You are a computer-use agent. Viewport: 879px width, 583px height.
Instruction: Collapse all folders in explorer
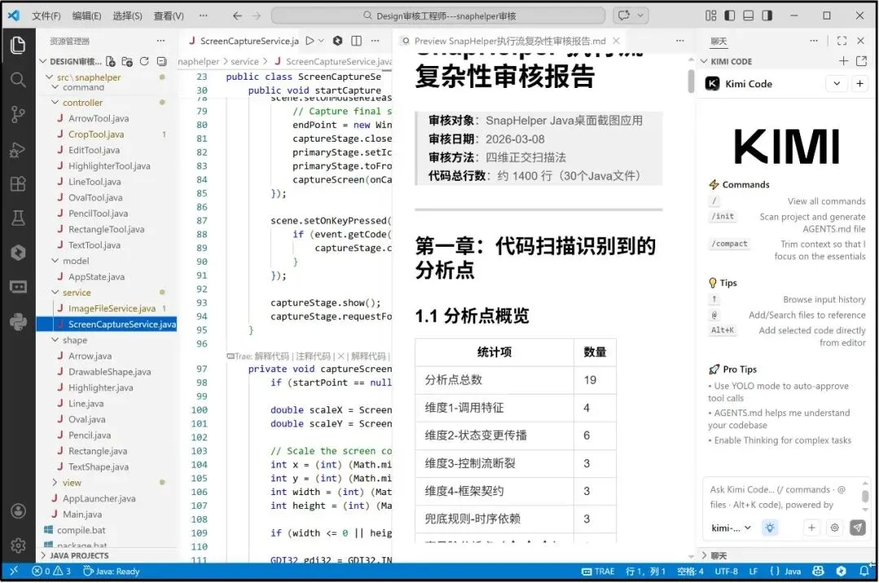[x=162, y=62]
